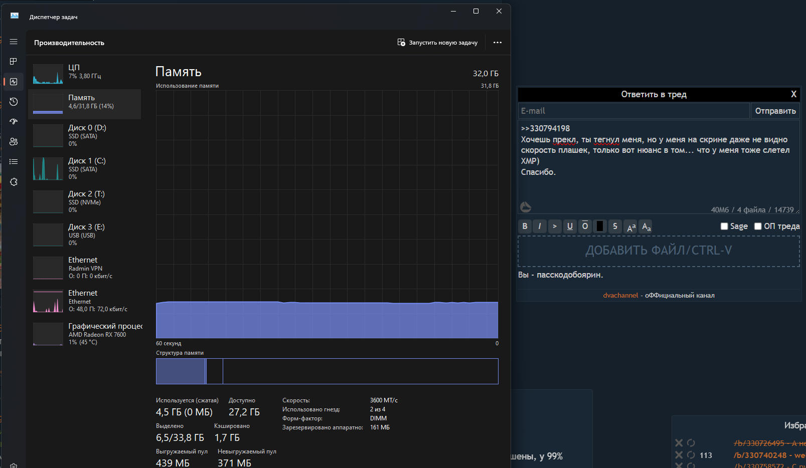Viewport: 806px width, 468px height.
Task: Open the three-dots more options menu
Action: point(497,43)
